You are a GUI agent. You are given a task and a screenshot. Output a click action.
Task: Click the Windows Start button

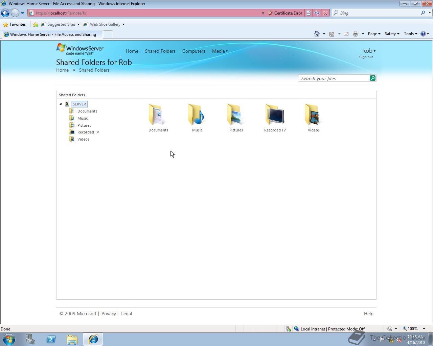(x=9, y=339)
